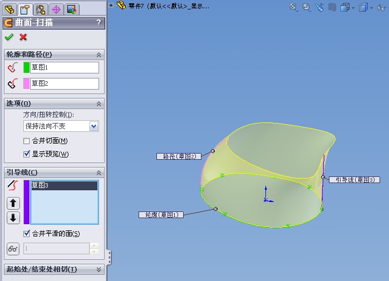Click the green profile color swatch
This screenshot has width=389, height=281.
coord(26,67)
